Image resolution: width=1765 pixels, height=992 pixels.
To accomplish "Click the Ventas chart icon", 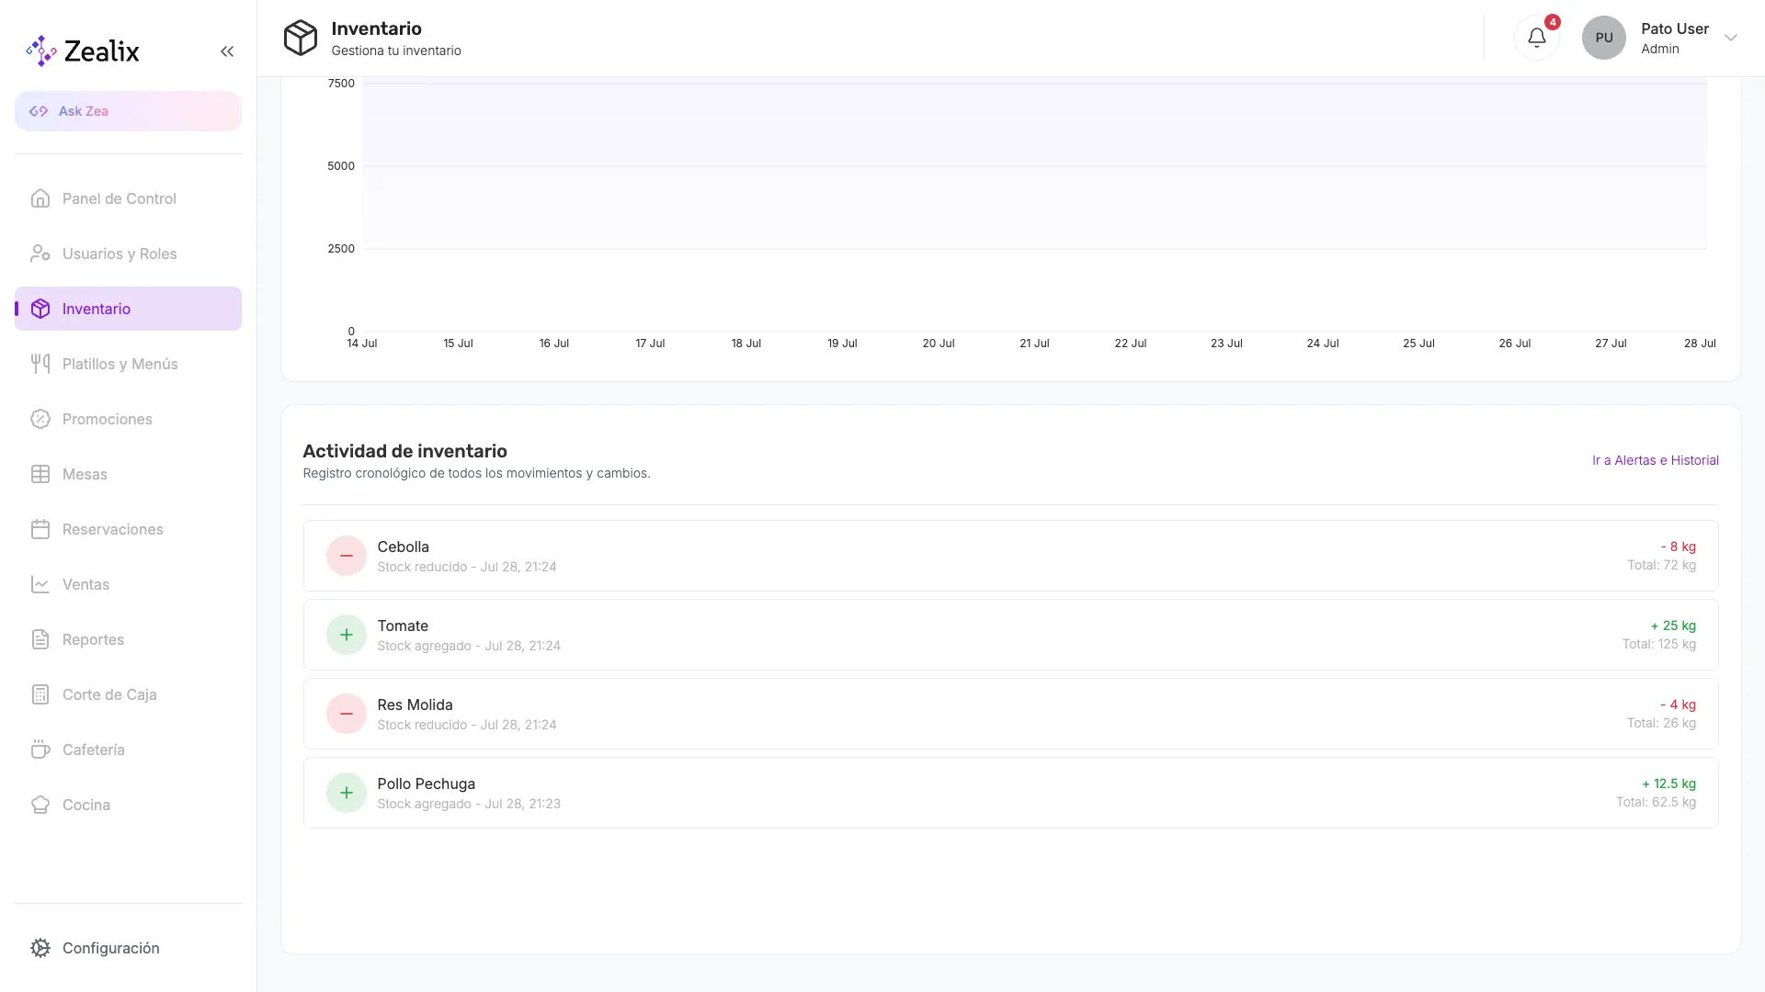I will pyautogui.click(x=40, y=584).
